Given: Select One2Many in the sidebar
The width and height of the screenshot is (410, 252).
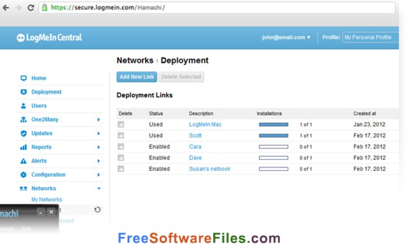Looking at the screenshot, I should click(x=45, y=120).
